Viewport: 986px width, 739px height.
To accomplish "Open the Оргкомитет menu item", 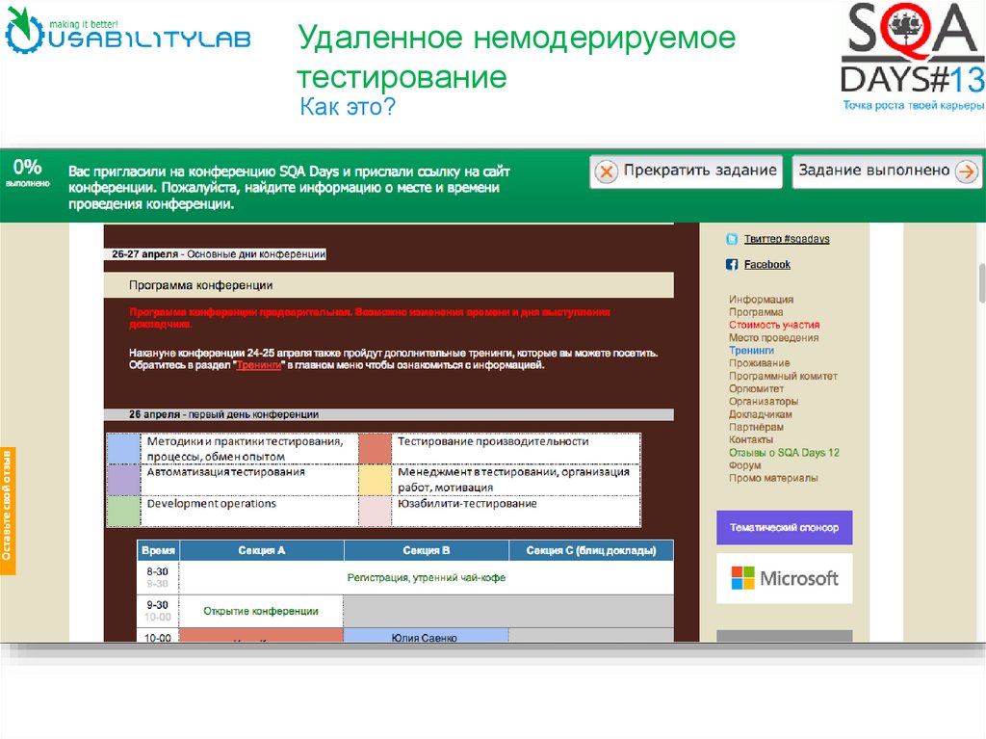I will [x=756, y=388].
